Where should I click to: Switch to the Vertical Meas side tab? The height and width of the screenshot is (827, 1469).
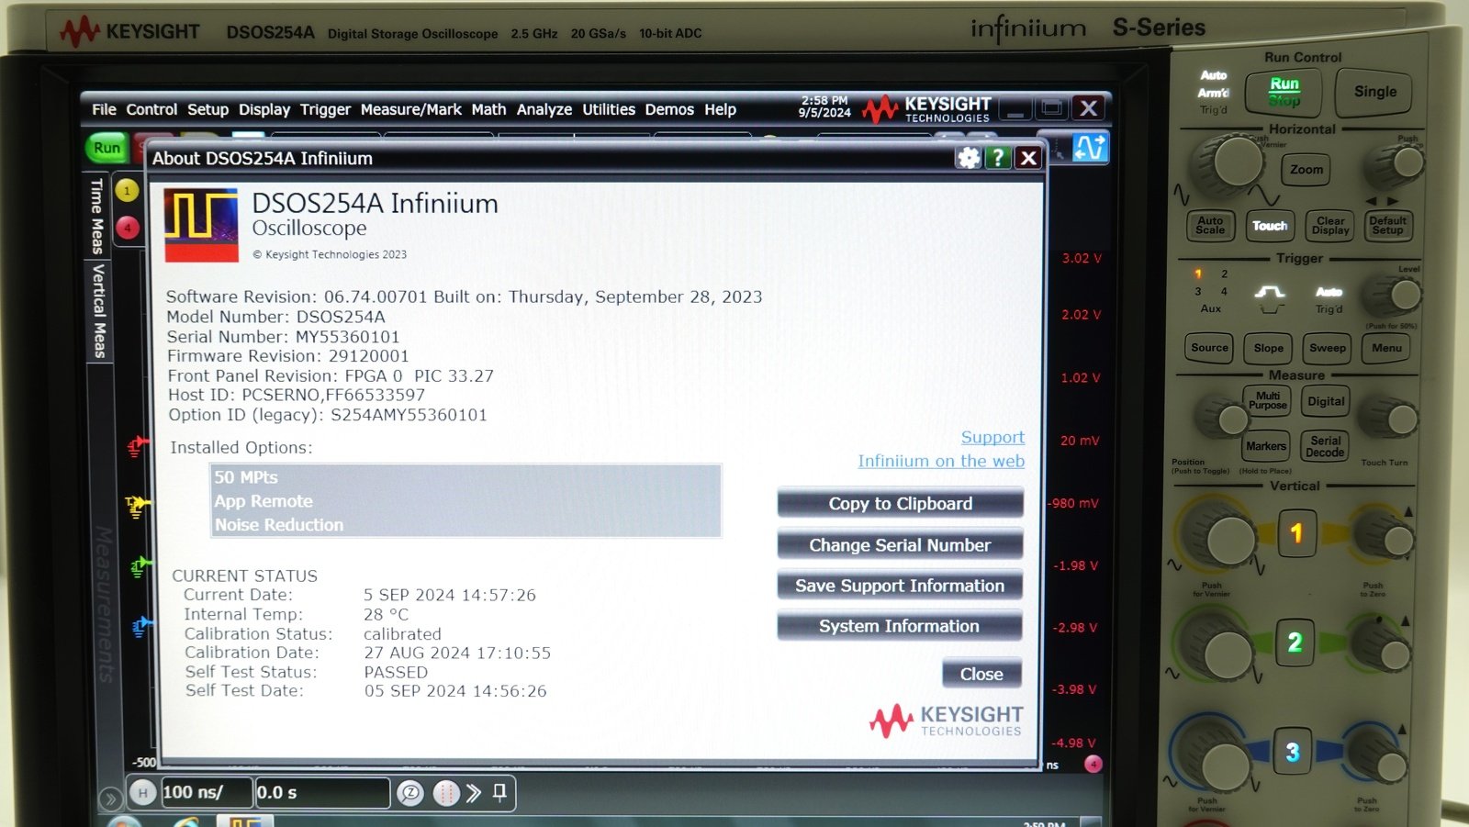(x=98, y=311)
